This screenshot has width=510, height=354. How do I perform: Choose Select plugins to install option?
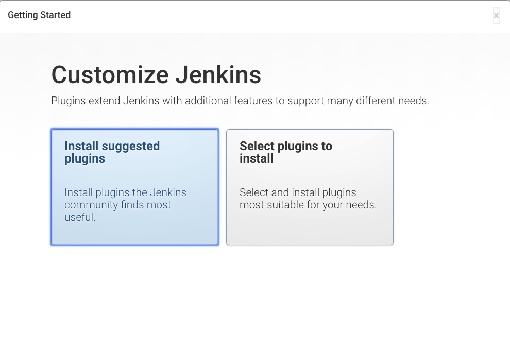click(310, 187)
